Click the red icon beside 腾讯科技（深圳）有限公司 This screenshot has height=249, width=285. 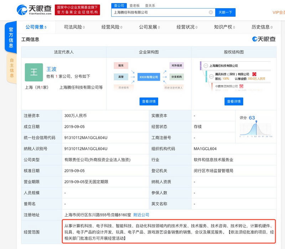[254, 74]
